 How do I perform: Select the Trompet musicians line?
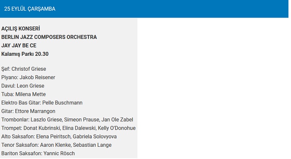click(69, 128)
